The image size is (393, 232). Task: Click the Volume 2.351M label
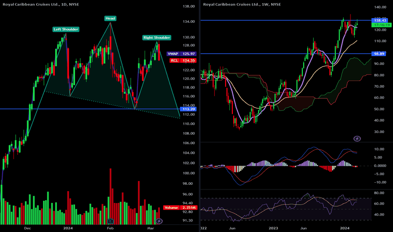click(180, 208)
